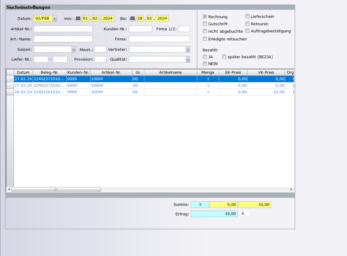Click the Bis month field 02
The width and height of the screenshot is (347, 256).
point(149,18)
